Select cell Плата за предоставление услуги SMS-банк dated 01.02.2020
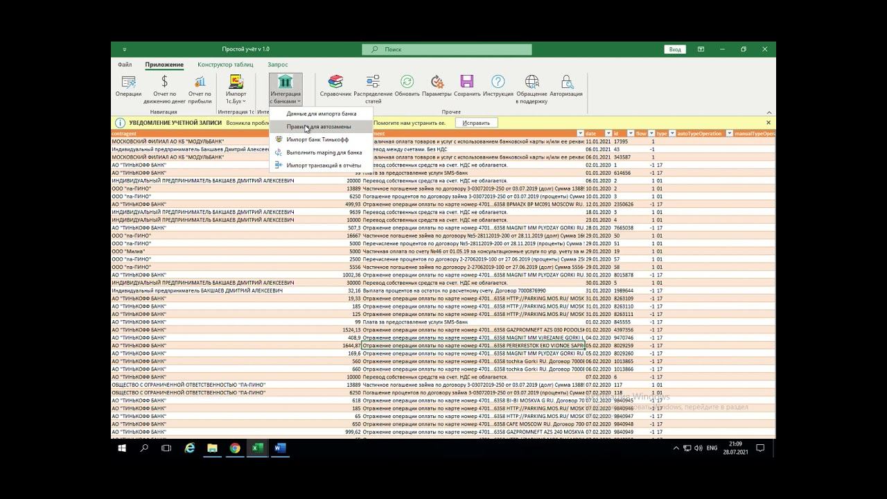This screenshot has width=887, height=499. tap(473, 322)
